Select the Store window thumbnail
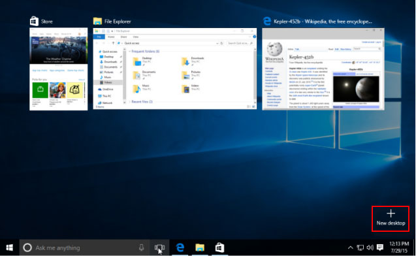 coord(59,69)
